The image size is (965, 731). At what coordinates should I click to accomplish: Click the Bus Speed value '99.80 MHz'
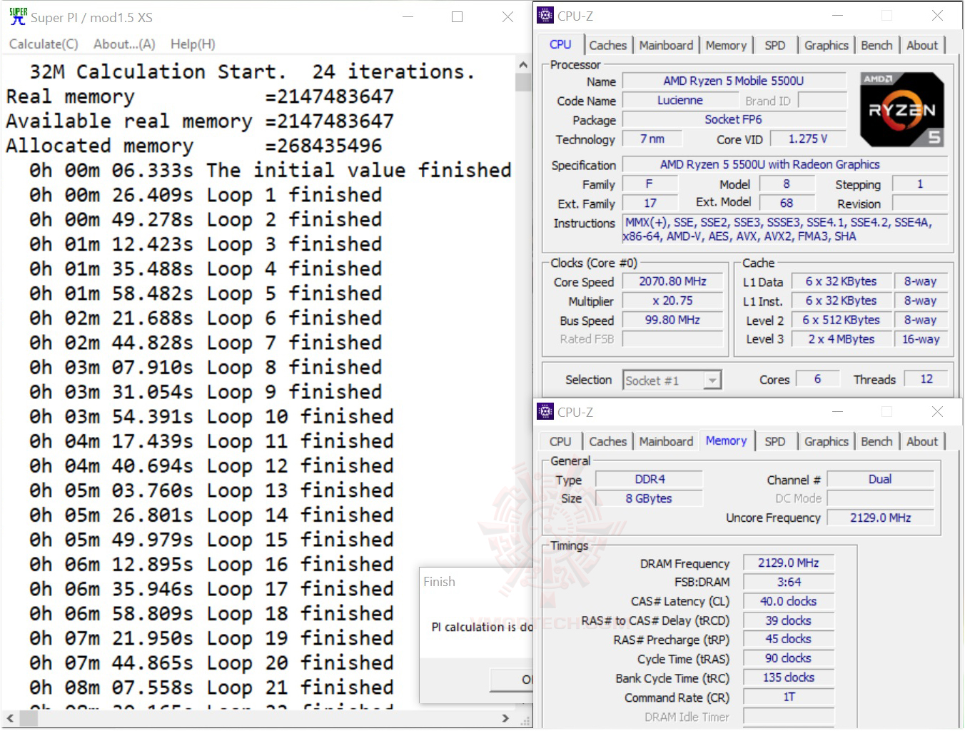673,320
